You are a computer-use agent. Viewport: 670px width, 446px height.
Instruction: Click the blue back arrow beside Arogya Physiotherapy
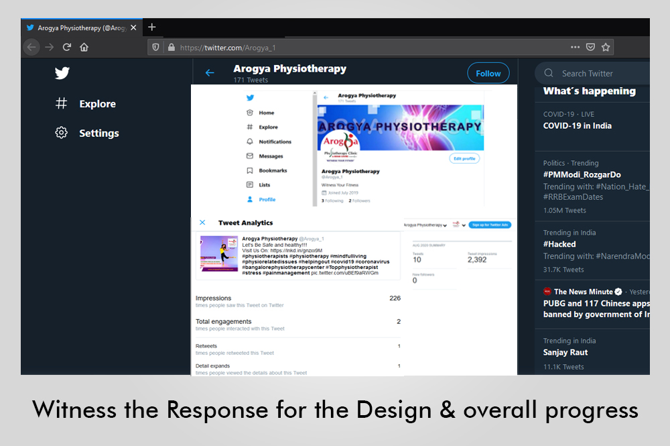pyautogui.click(x=210, y=73)
